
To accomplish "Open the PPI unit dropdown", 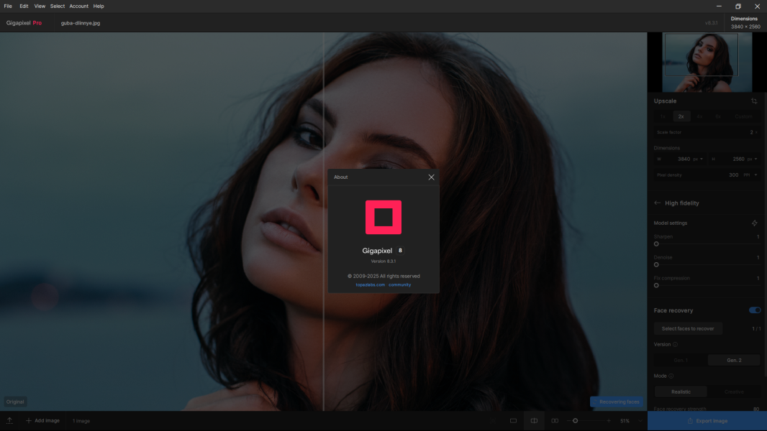I will [x=750, y=175].
